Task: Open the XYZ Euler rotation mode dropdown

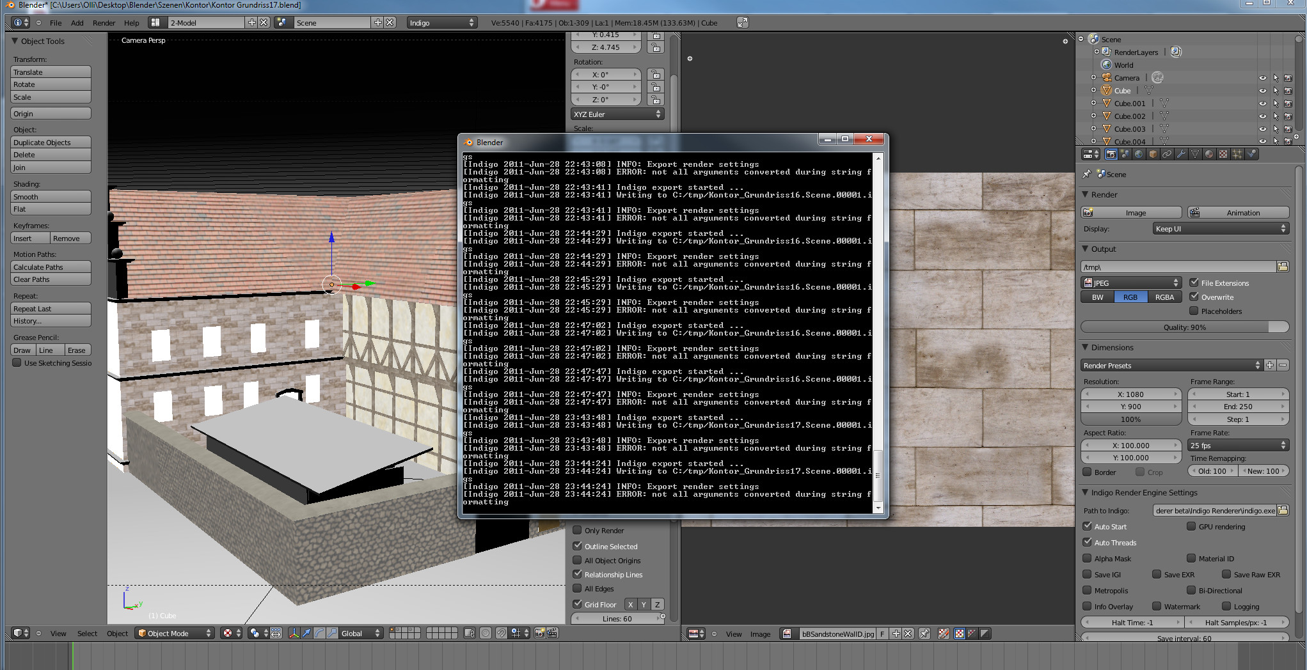Action: 617,114
